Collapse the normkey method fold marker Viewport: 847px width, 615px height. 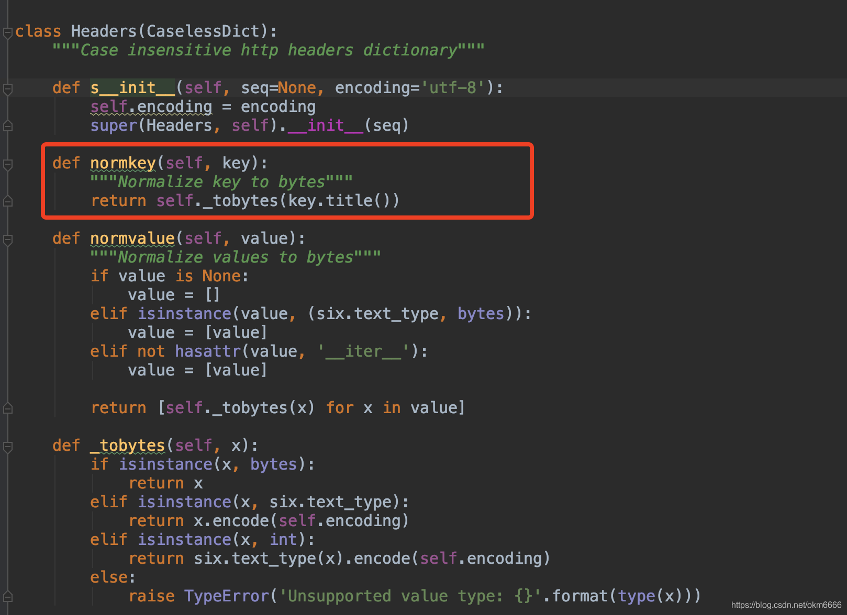[7, 165]
